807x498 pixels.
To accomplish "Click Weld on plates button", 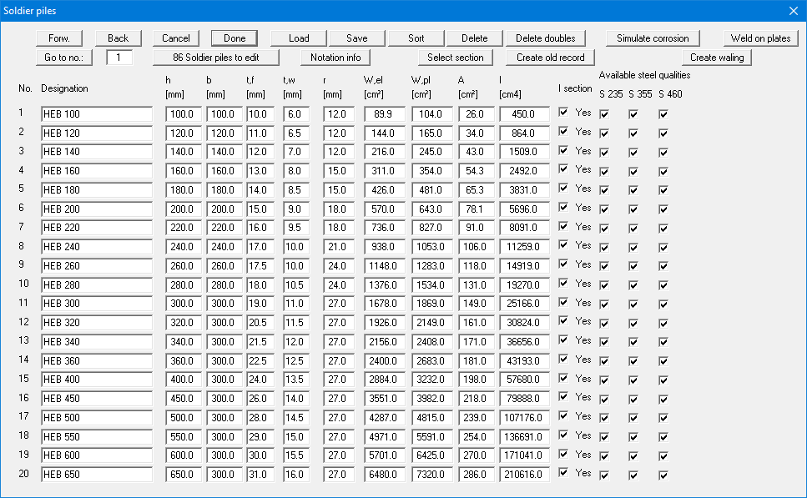I will click(760, 38).
